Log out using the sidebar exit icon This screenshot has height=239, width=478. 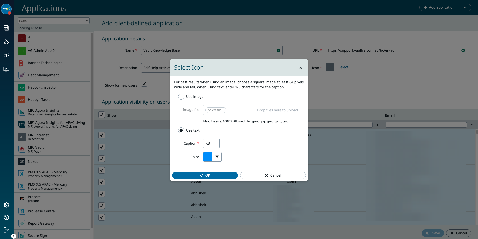coord(6,230)
